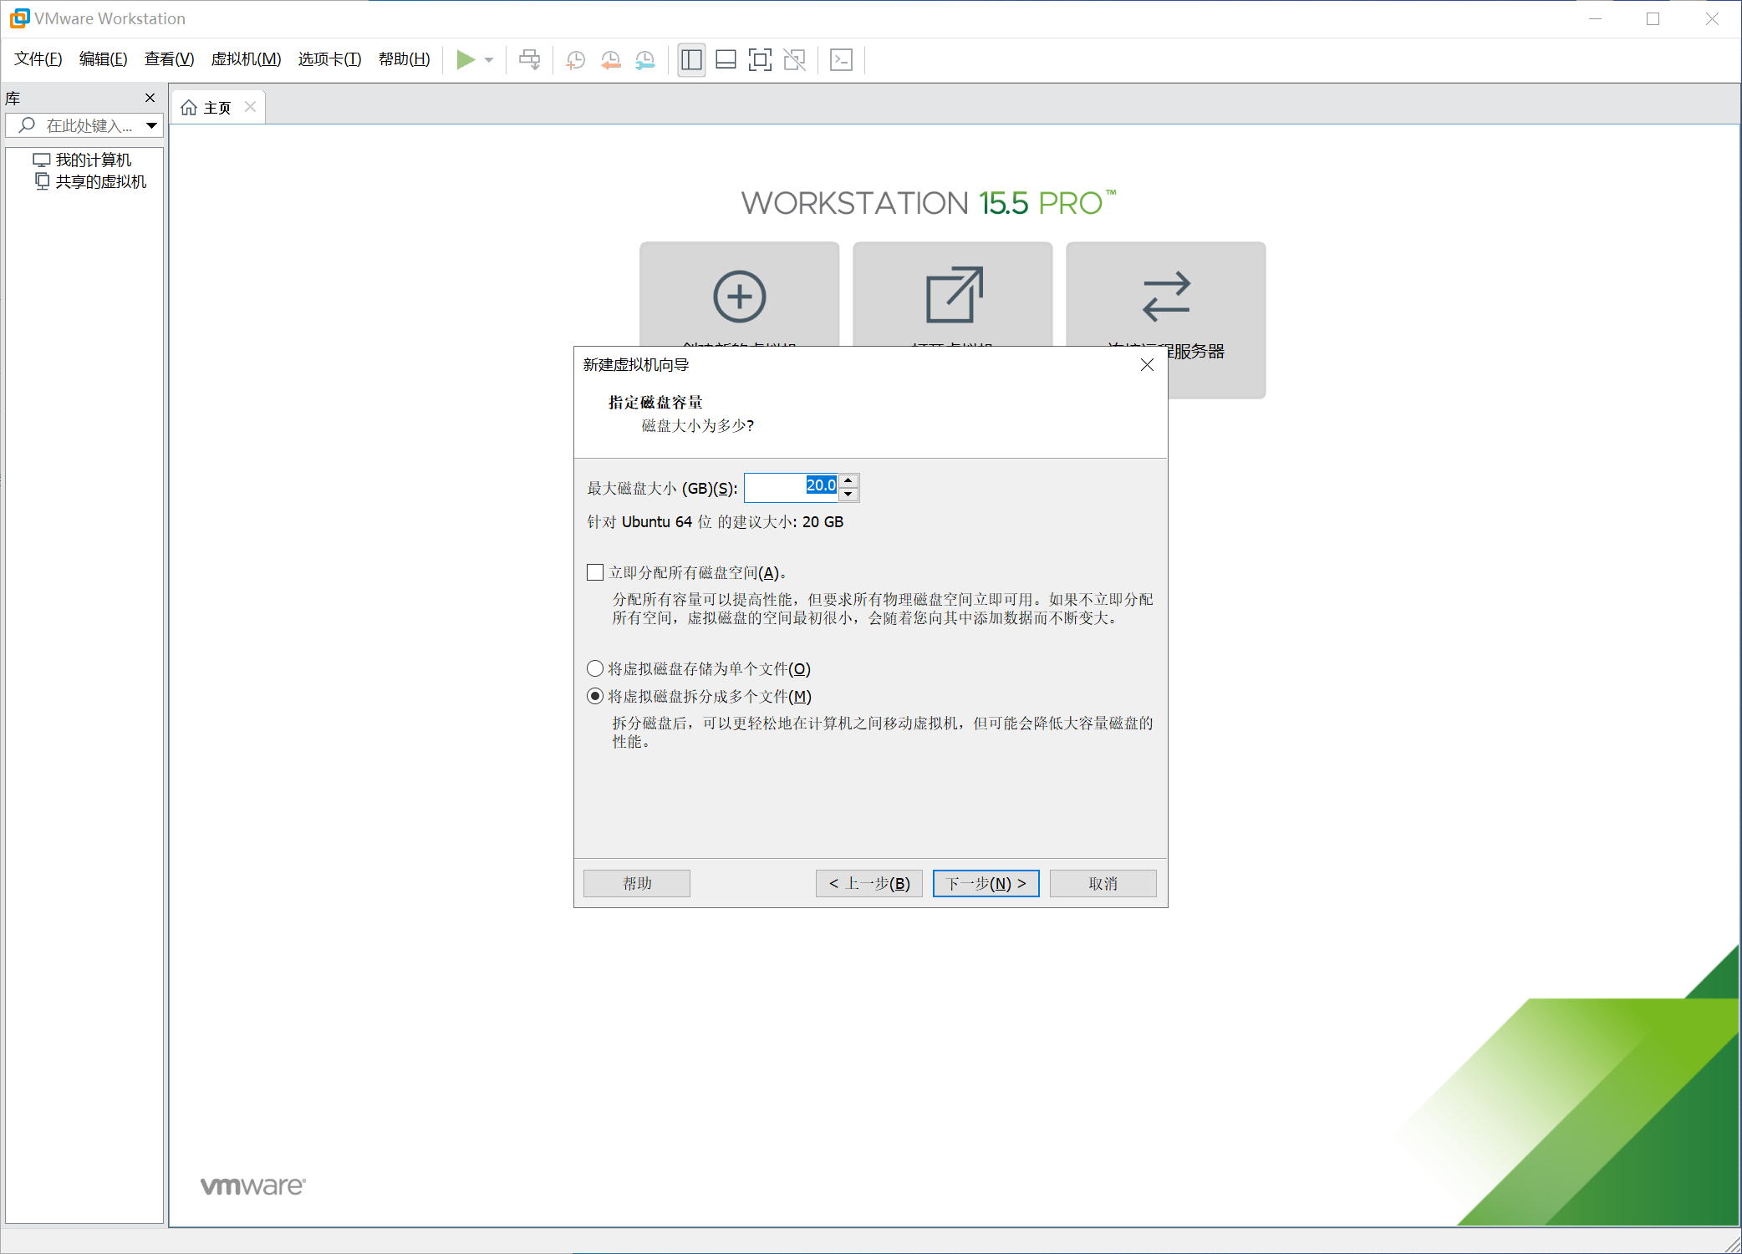Click the magnifier icon in library search
The height and width of the screenshot is (1254, 1742).
coord(27,125)
